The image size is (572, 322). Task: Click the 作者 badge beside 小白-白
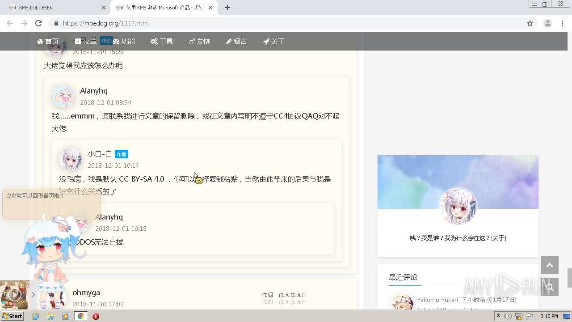(x=122, y=154)
